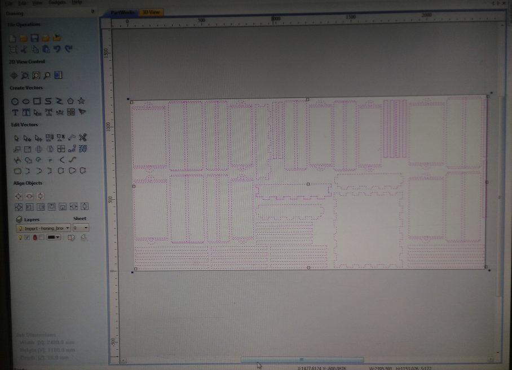Cut selected vectors with scissors icon
Viewport: 512px width, 370px height.
pyautogui.click(x=24, y=50)
